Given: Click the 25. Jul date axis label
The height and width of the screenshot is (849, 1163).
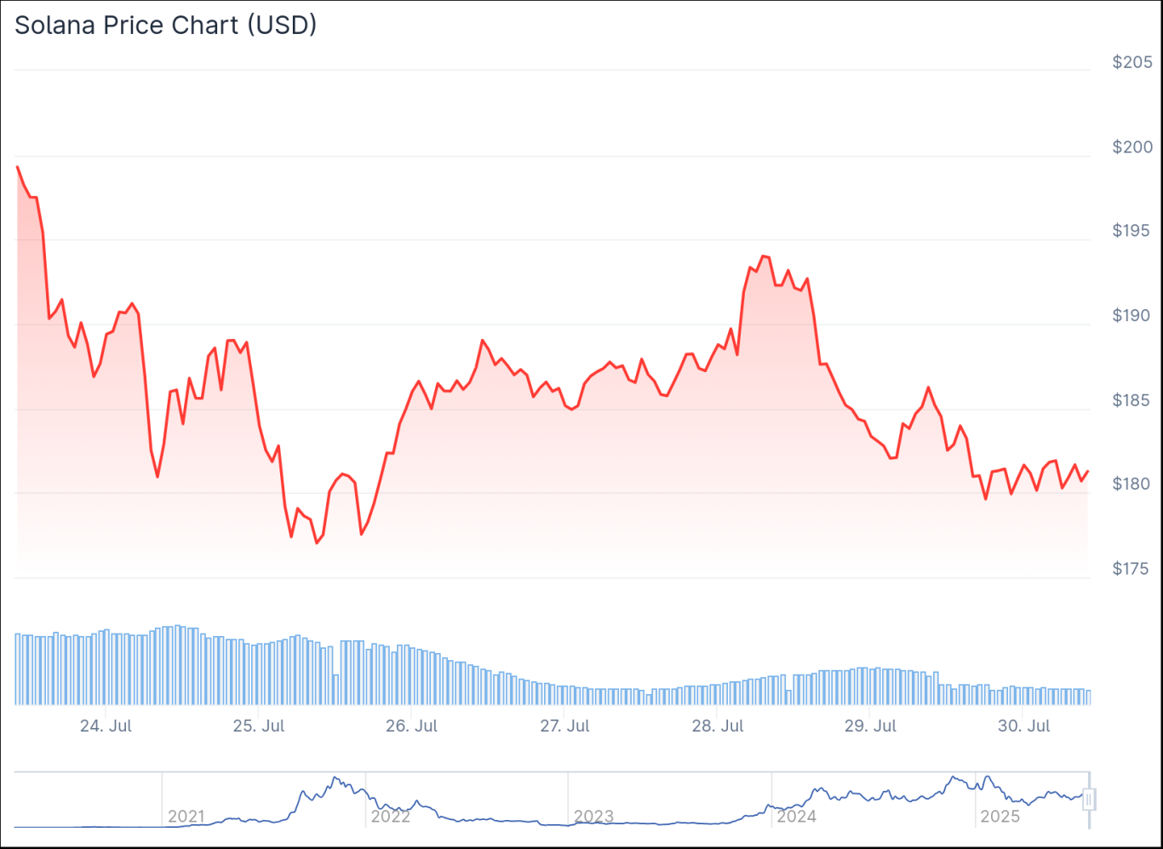Looking at the screenshot, I should [x=259, y=726].
